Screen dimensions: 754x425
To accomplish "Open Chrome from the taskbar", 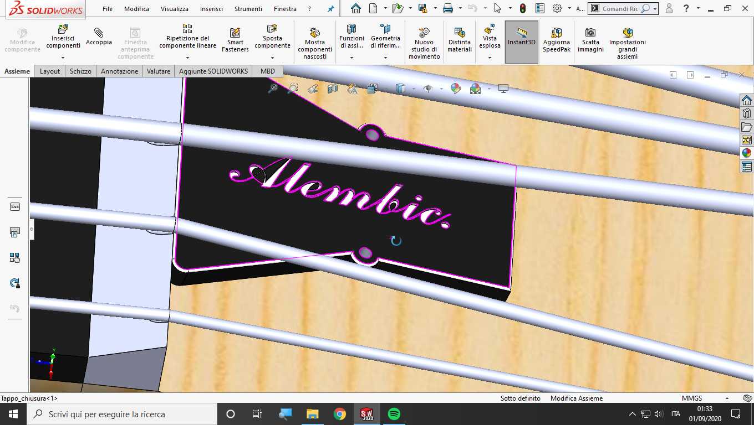I will point(340,414).
